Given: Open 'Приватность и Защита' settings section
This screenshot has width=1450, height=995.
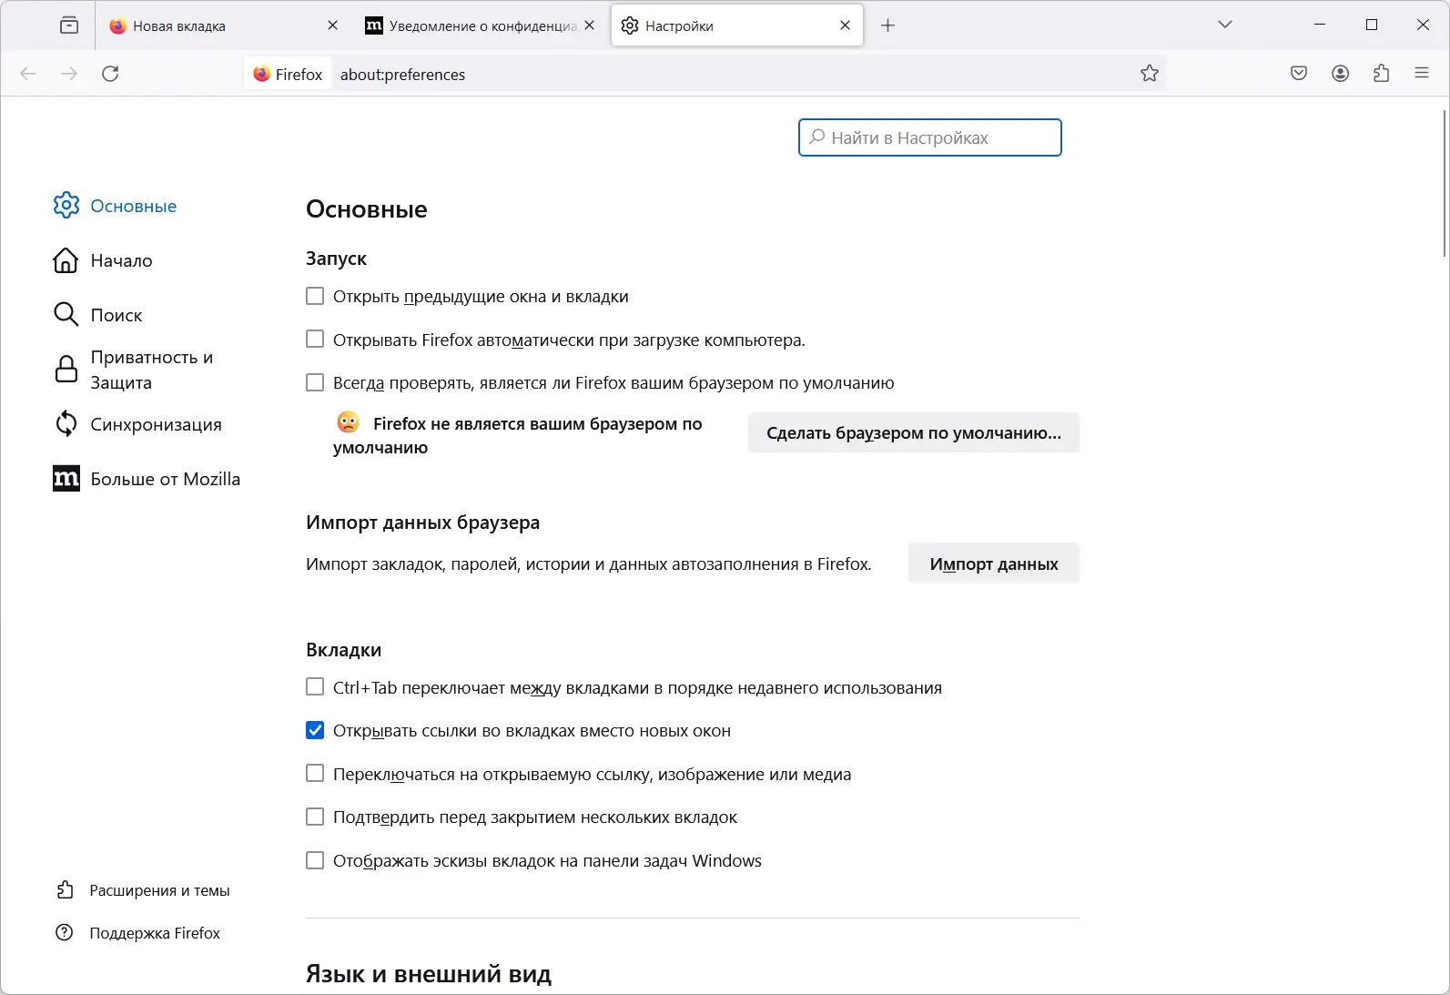Looking at the screenshot, I should pos(151,370).
